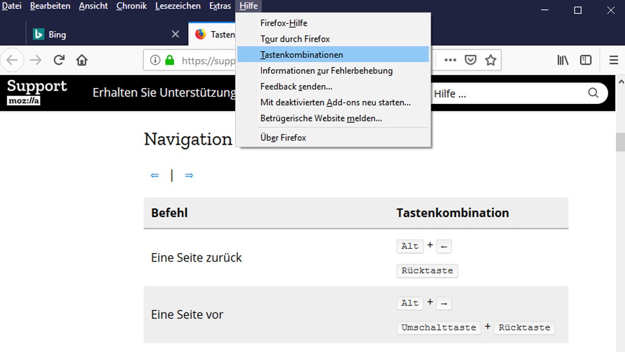This screenshot has height=352, width=625.
Task: Choose Feedback senden…
Action: 333,87
